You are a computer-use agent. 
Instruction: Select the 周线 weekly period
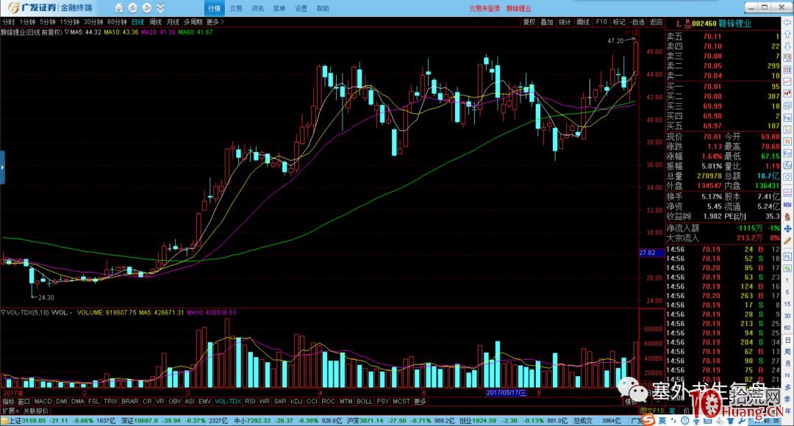tap(155, 22)
